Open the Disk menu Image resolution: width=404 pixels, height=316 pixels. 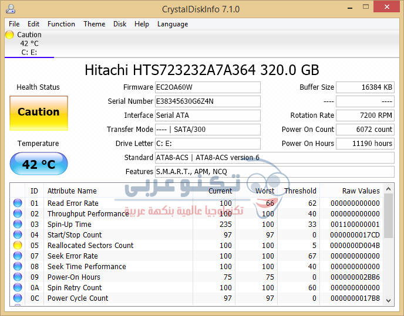pos(120,24)
